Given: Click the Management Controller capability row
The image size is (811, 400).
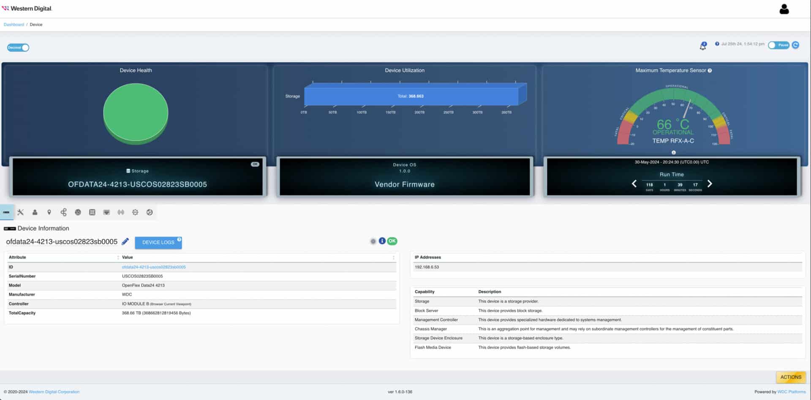Looking at the screenshot, I should point(607,320).
